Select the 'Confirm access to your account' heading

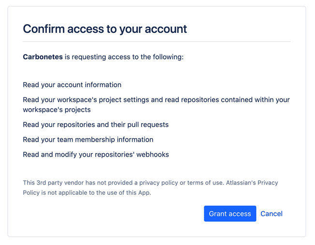click(105, 29)
